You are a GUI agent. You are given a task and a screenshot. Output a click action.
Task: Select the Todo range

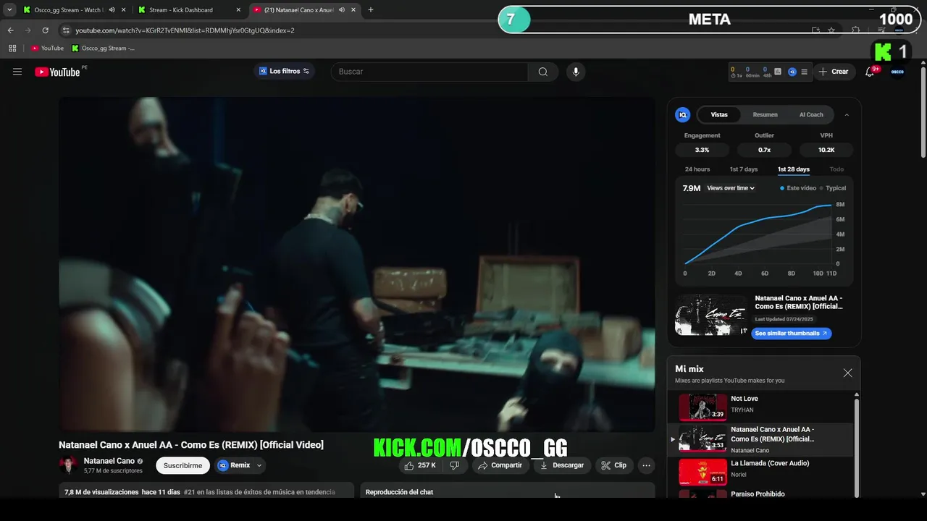click(x=836, y=169)
